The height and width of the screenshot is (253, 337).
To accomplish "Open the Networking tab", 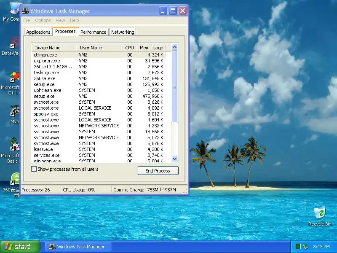I will [x=123, y=32].
